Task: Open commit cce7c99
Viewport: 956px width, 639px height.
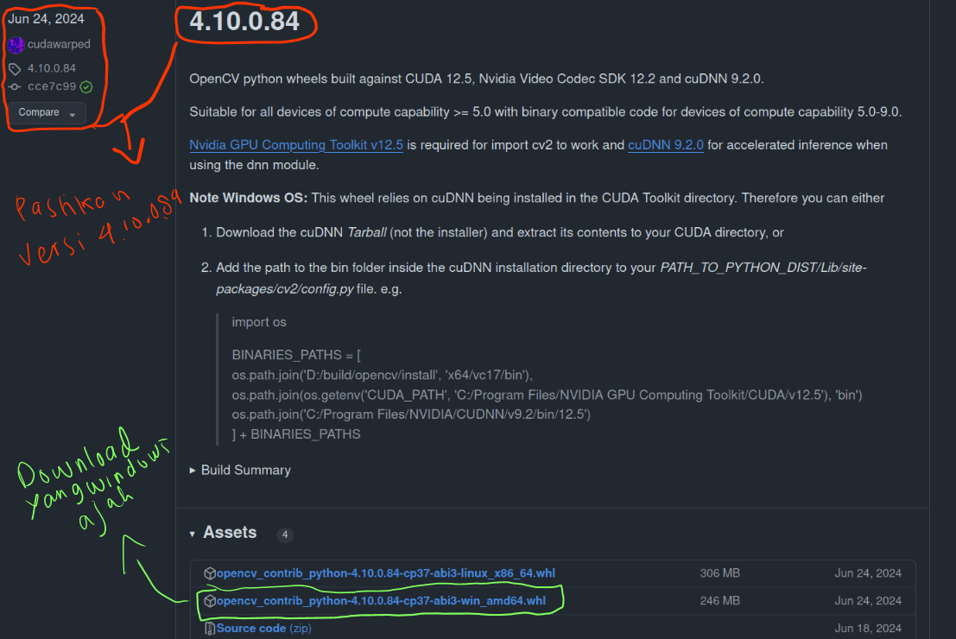Action: point(52,87)
